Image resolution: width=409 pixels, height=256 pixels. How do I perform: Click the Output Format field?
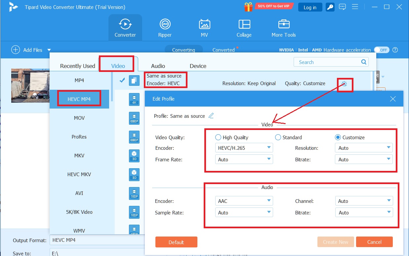[x=98, y=240]
